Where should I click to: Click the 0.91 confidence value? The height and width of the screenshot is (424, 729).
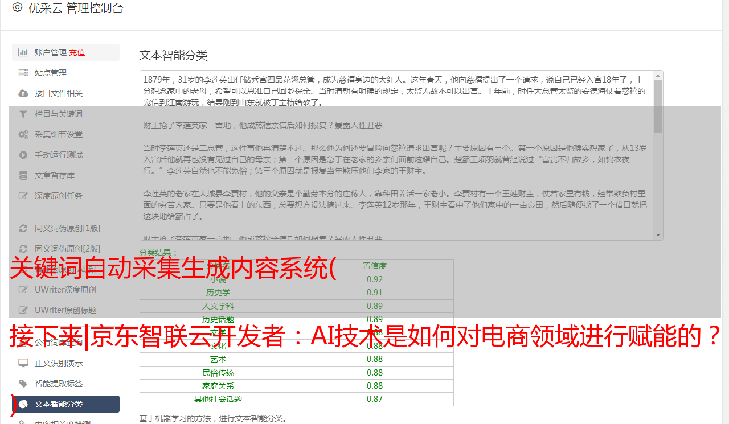tap(375, 293)
